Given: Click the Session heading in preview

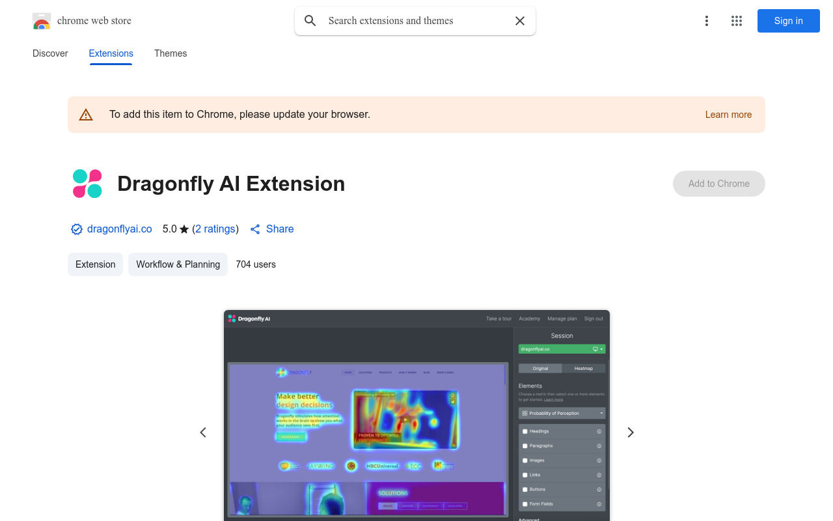Looking at the screenshot, I should coord(562,336).
